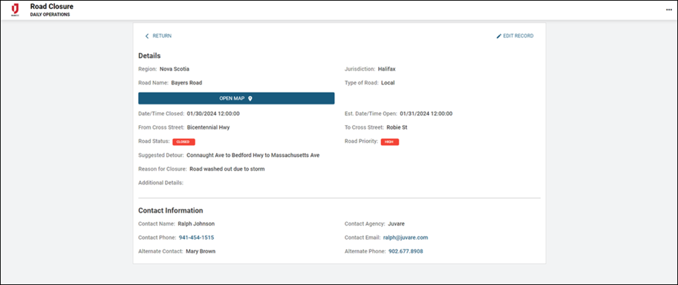Click the Road Closure page title
This screenshot has width=678, height=285.
[51, 6]
